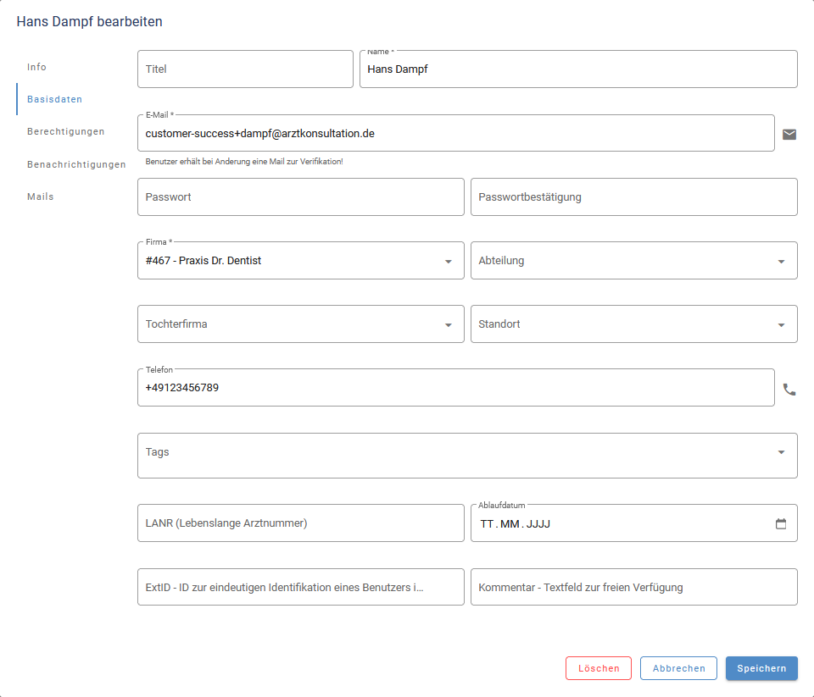Open the calendar picker for Ablaufdatum
814x697 pixels.
pos(781,524)
